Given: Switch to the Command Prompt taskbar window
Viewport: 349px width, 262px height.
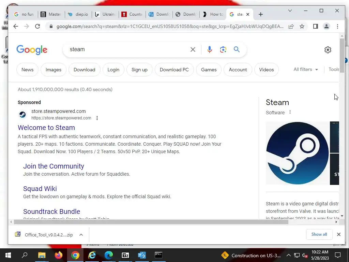Looking at the screenshot, I should click(x=158, y=255).
